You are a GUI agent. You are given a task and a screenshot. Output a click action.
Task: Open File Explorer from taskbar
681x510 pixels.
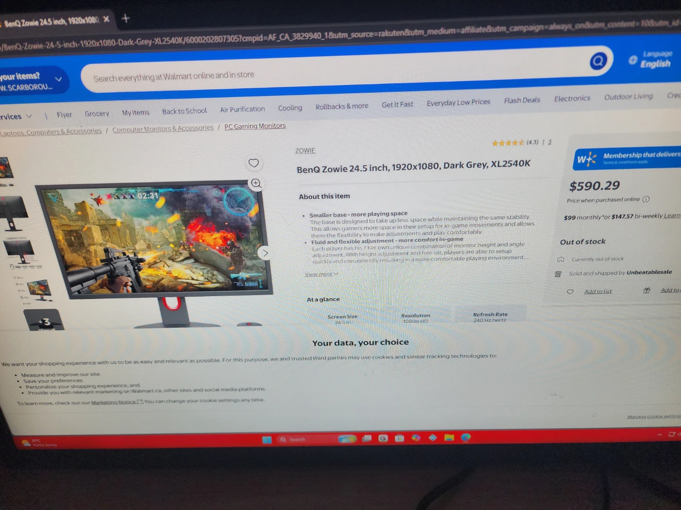click(449, 438)
